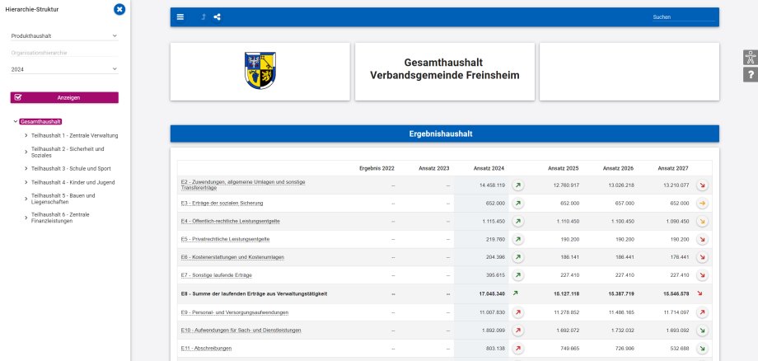The width and height of the screenshot is (758, 361).
Task: Open E4 - Öffentlich-rechtliche Leistungsentgelte link
Action: (x=230, y=222)
